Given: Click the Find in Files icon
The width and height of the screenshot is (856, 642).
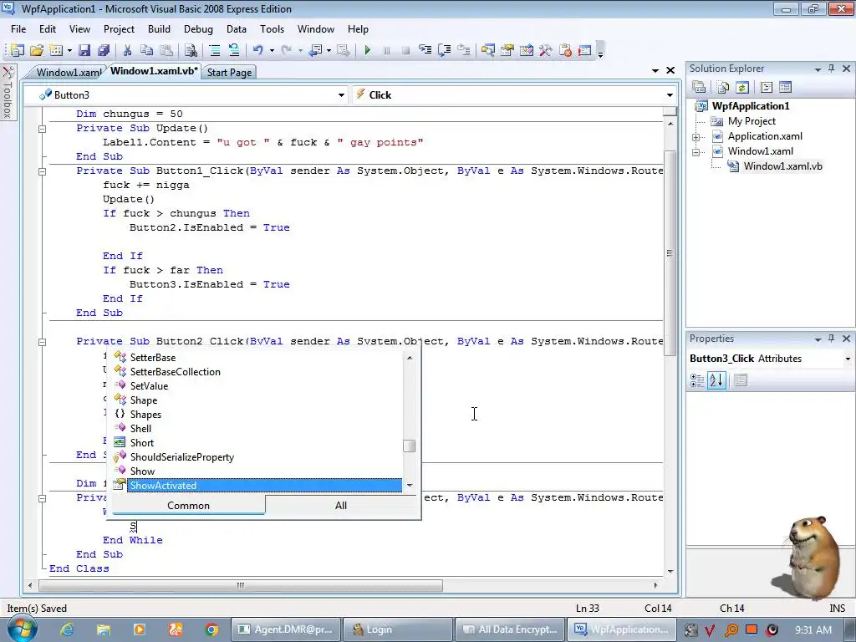Looking at the screenshot, I should coord(191,50).
